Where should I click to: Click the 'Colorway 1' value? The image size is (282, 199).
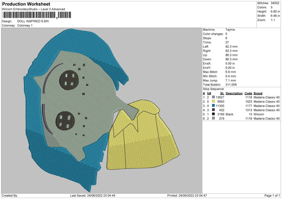click(25, 25)
